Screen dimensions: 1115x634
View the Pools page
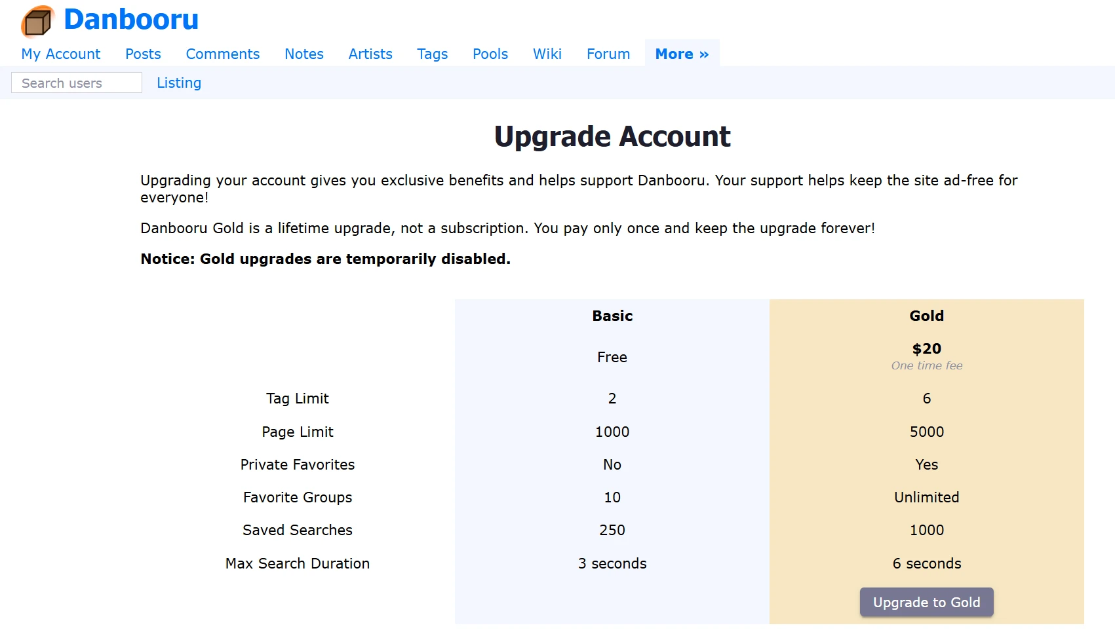pos(490,54)
